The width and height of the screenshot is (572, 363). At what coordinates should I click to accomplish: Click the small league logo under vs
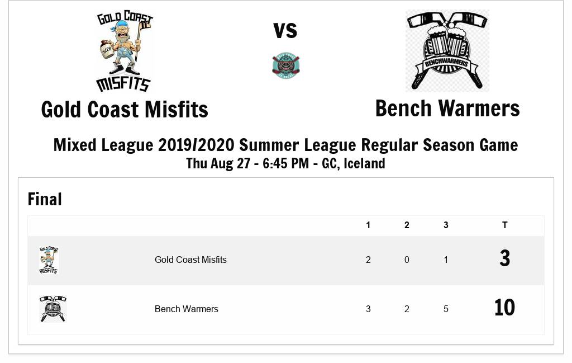click(x=285, y=65)
